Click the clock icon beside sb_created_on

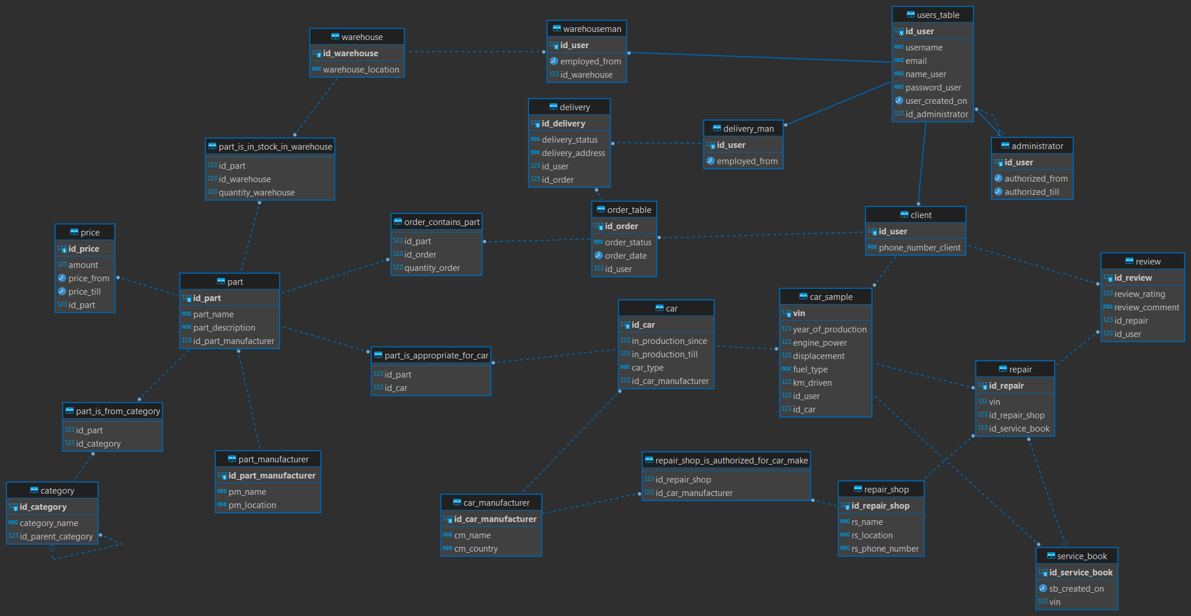pyautogui.click(x=1043, y=588)
